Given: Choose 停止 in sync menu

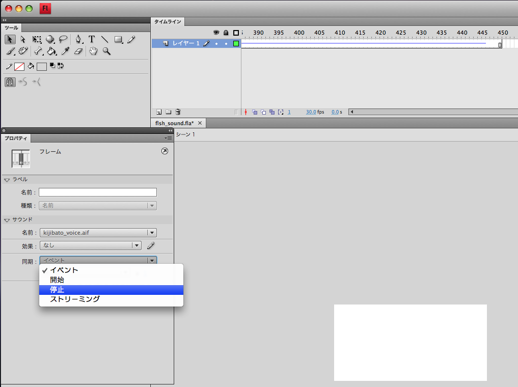Looking at the screenshot, I should pos(111,290).
